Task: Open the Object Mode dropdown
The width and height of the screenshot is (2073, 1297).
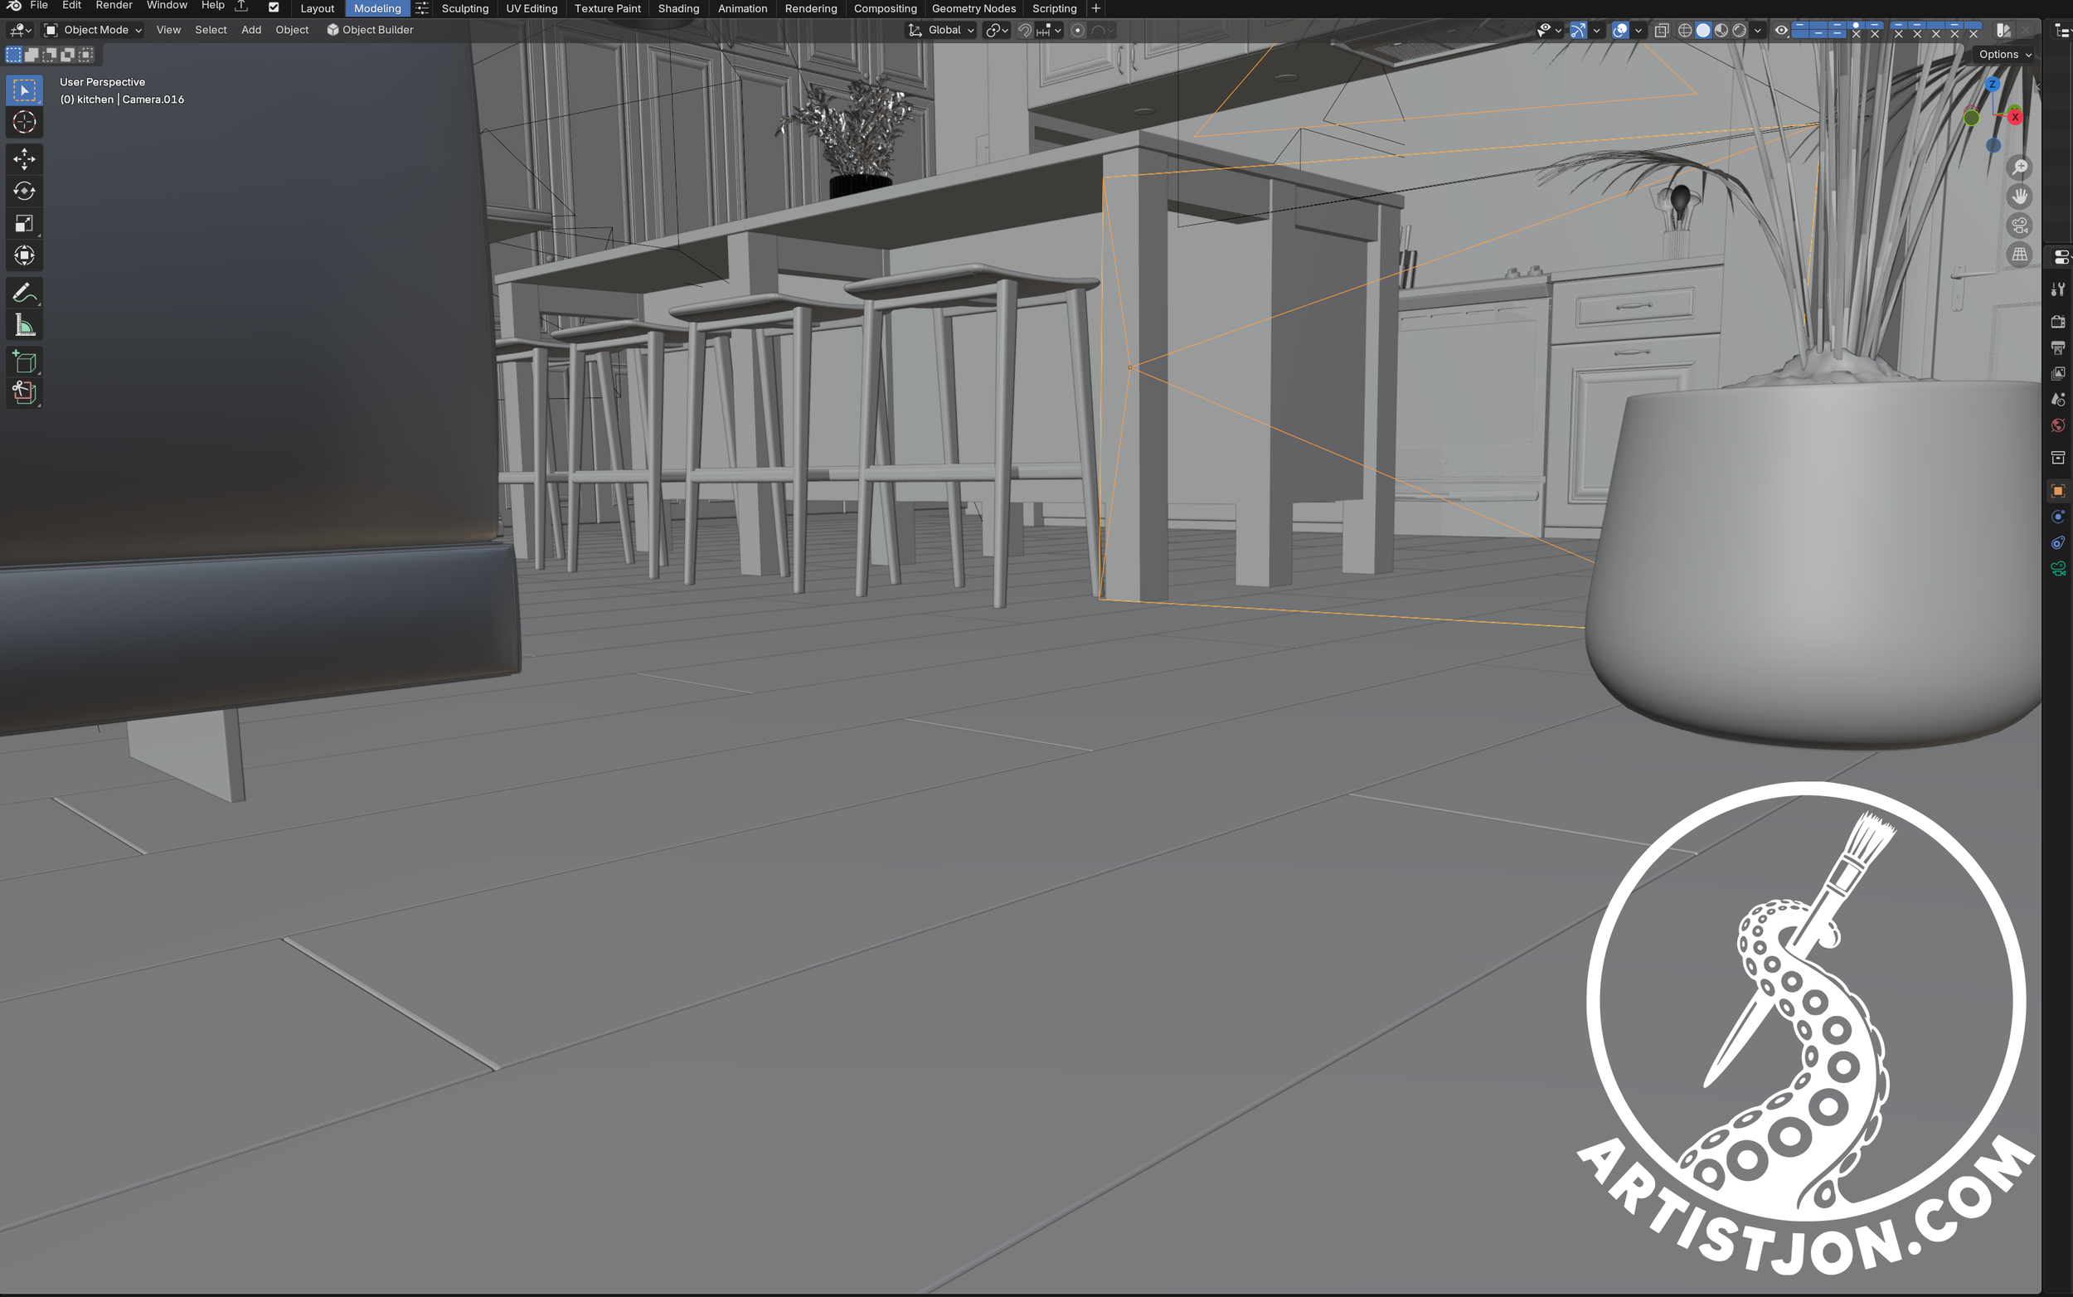Action: [93, 30]
